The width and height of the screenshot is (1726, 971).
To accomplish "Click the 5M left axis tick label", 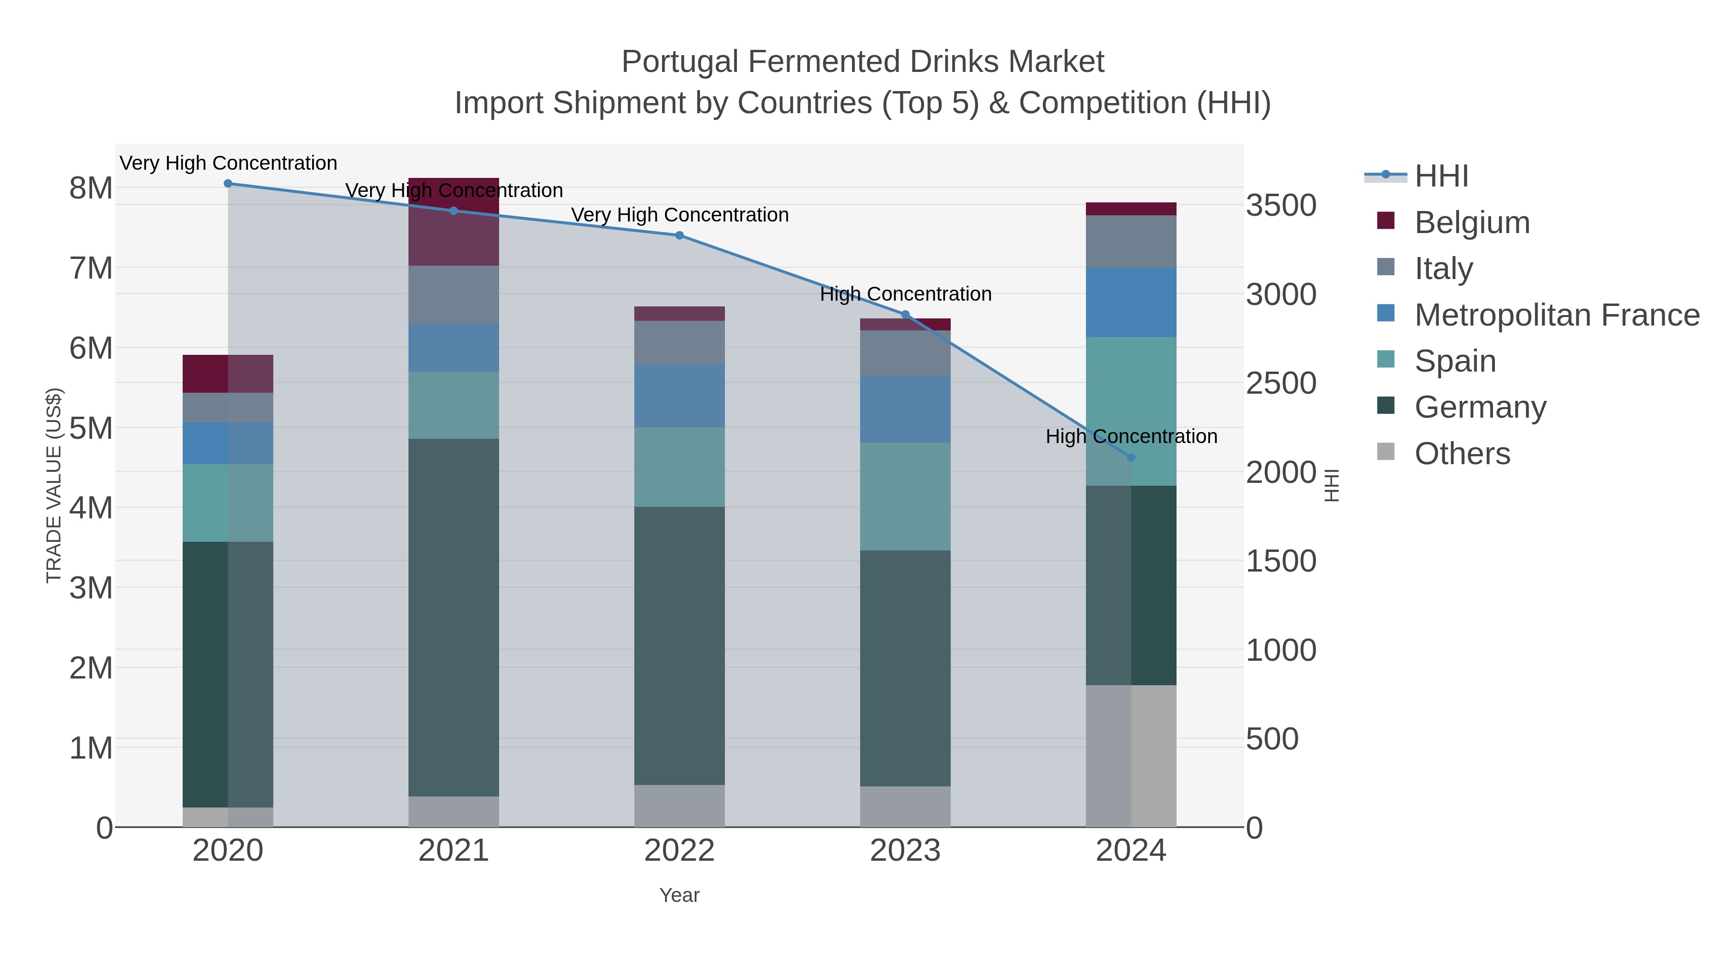I will [91, 428].
